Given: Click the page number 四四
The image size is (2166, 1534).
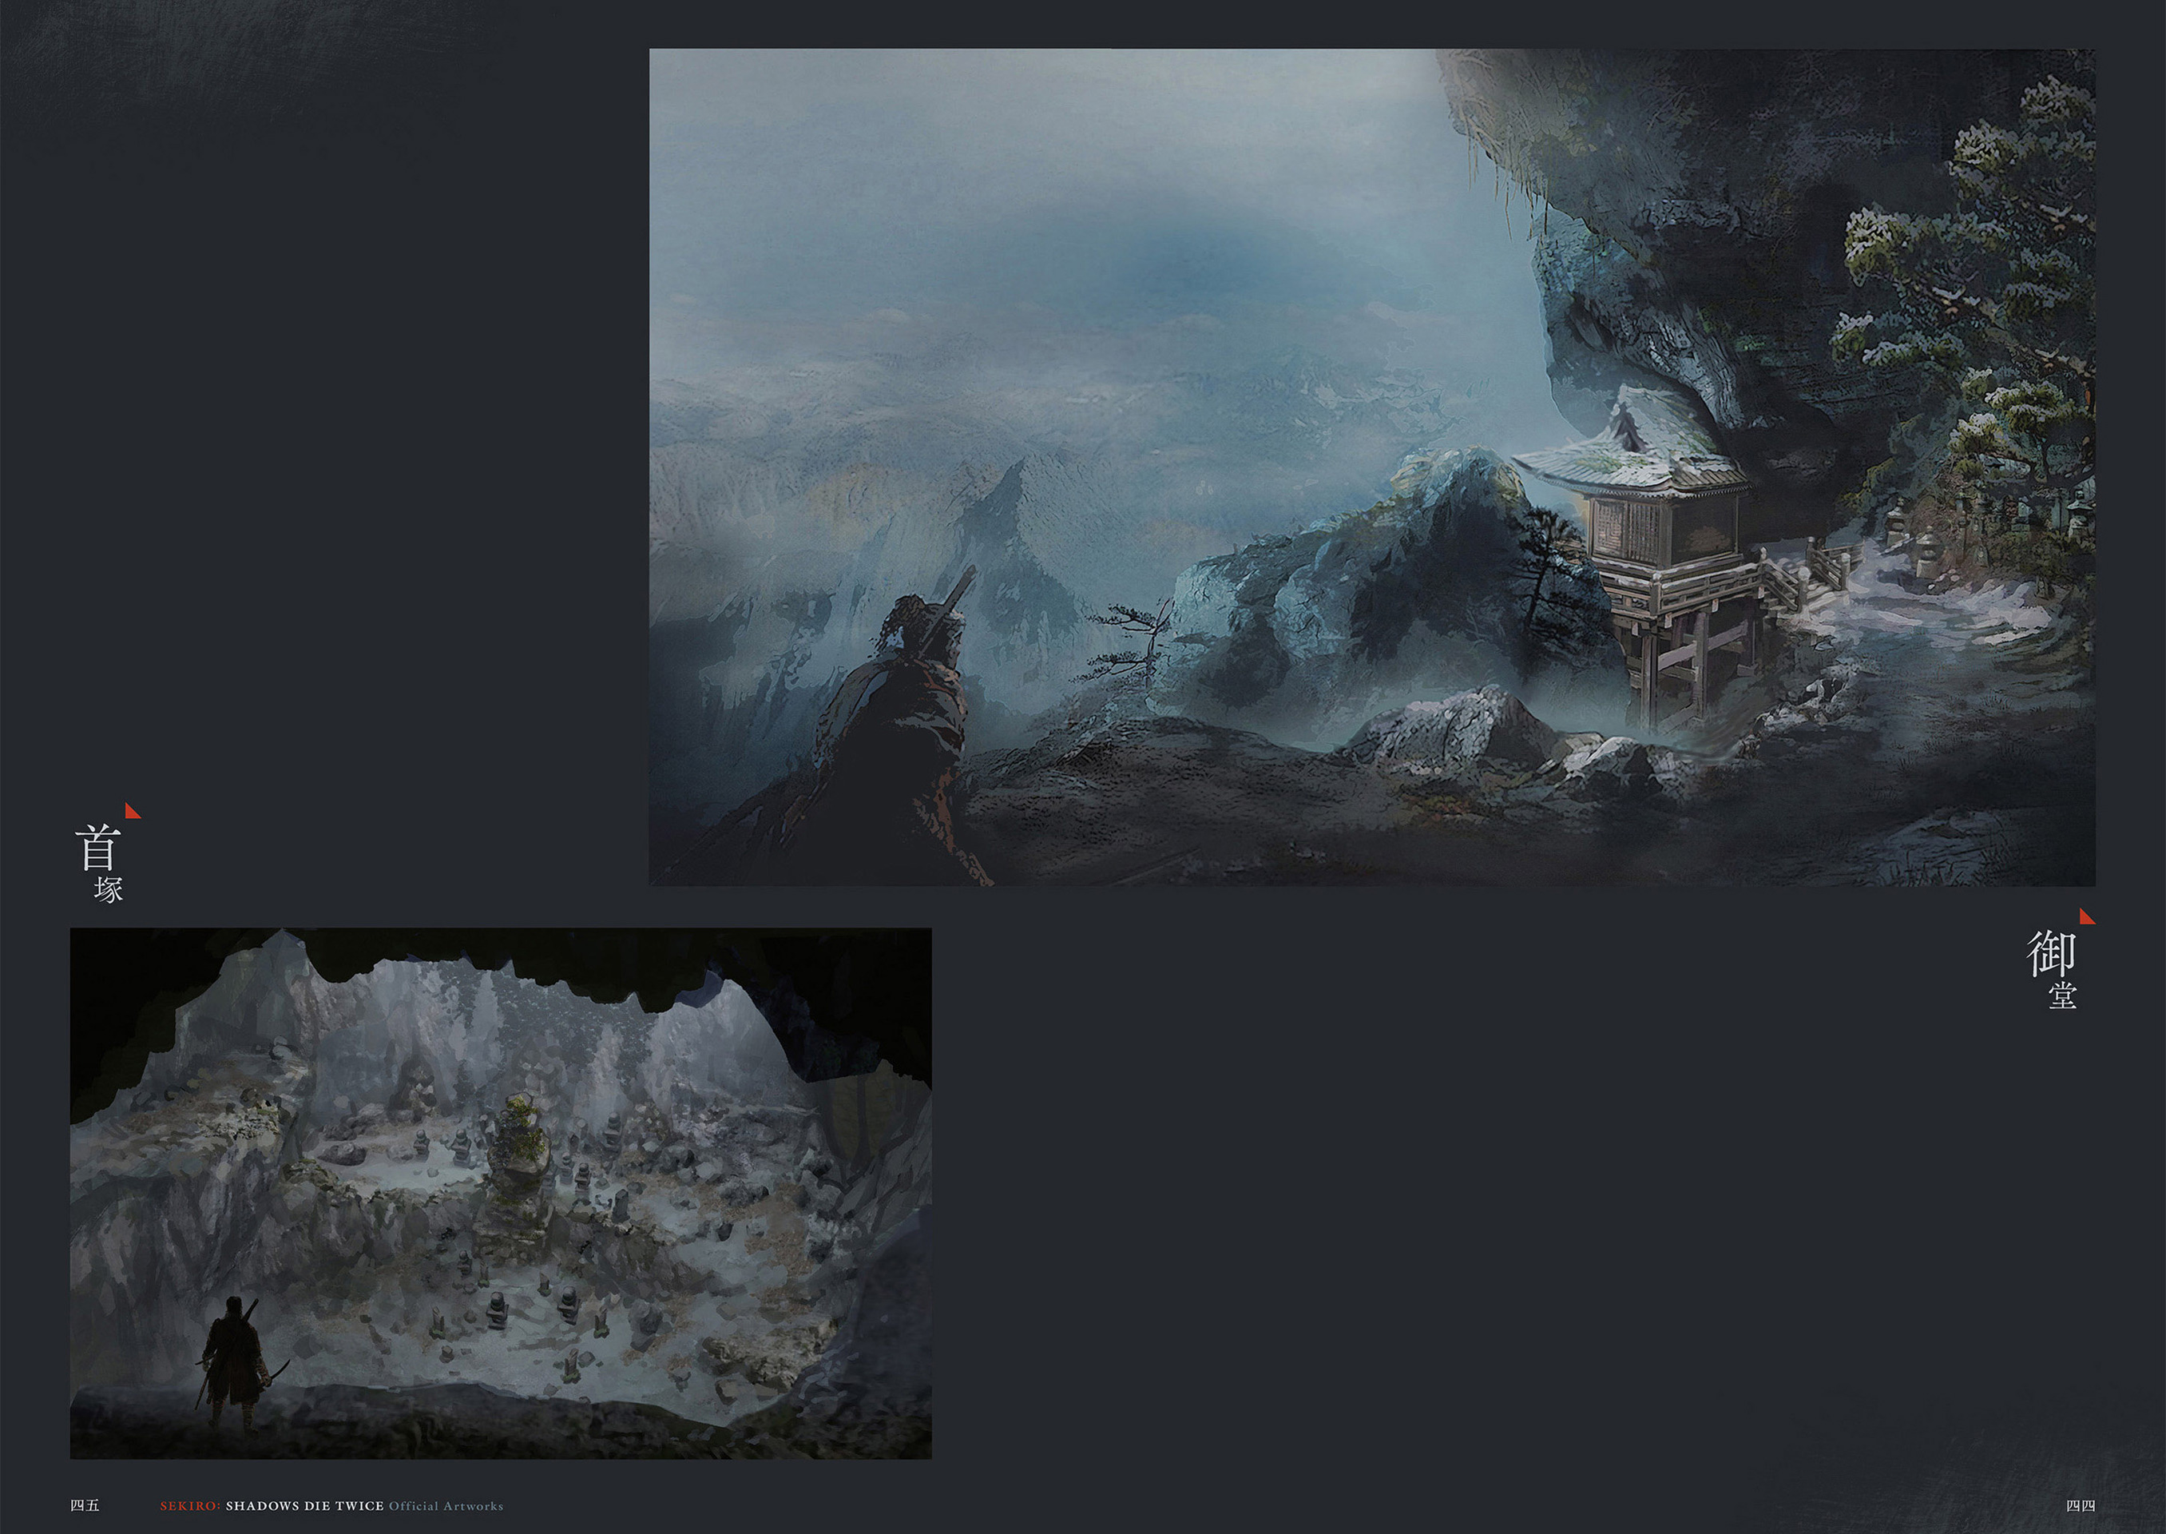Looking at the screenshot, I should pyautogui.click(x=2081, y=1506).
